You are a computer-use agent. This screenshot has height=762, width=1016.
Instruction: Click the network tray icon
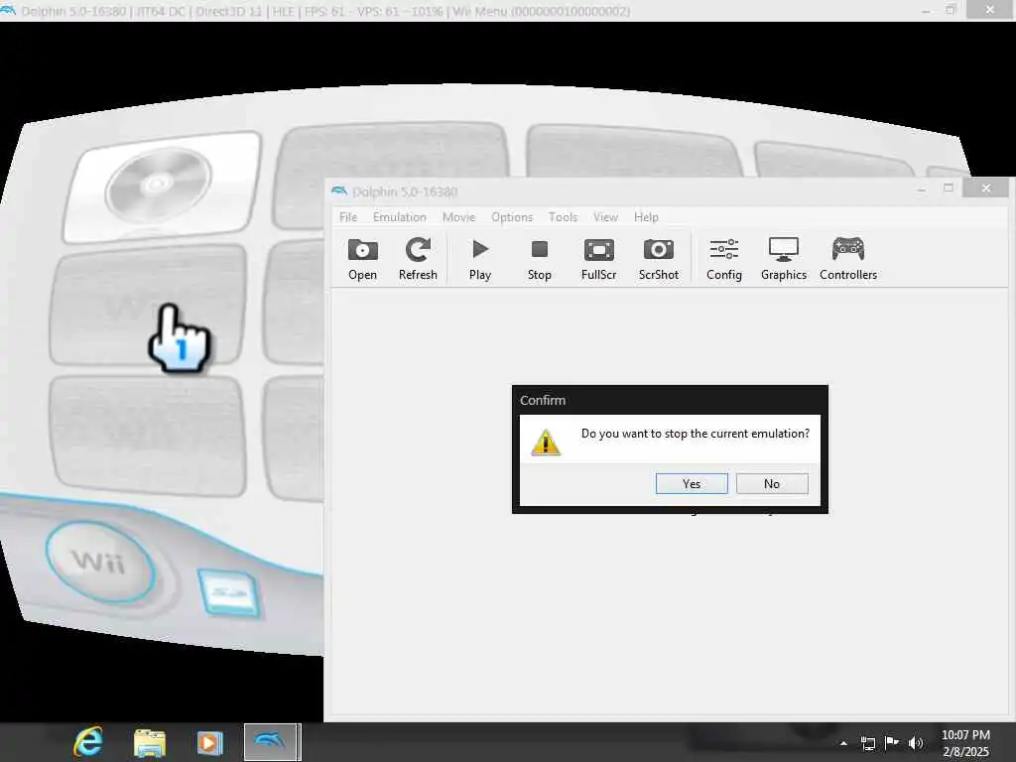pyautogui.click(x=868, y=743)
